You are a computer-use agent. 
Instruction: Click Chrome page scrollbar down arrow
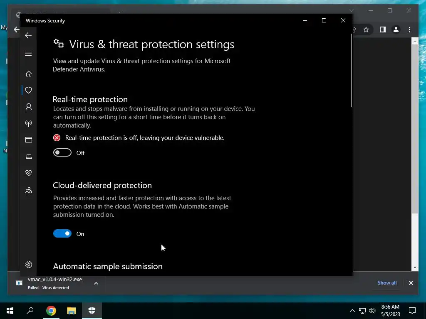click(415, 267)
